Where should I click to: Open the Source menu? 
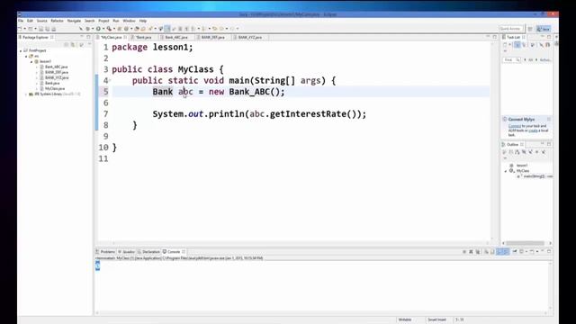(42, 21)
